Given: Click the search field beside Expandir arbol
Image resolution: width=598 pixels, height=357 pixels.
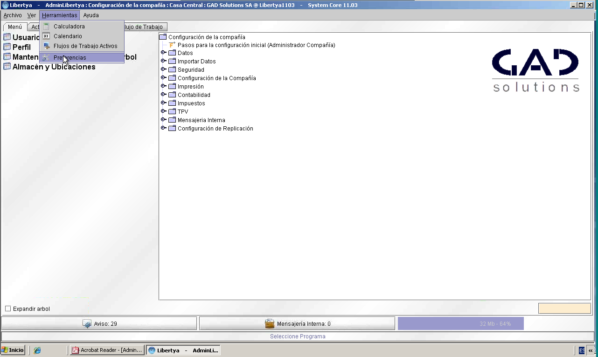Looking at the screenshot, I should click(x=564, y=309).
